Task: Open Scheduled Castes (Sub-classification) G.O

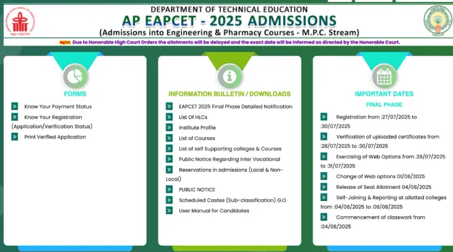Action: [233, 200]
